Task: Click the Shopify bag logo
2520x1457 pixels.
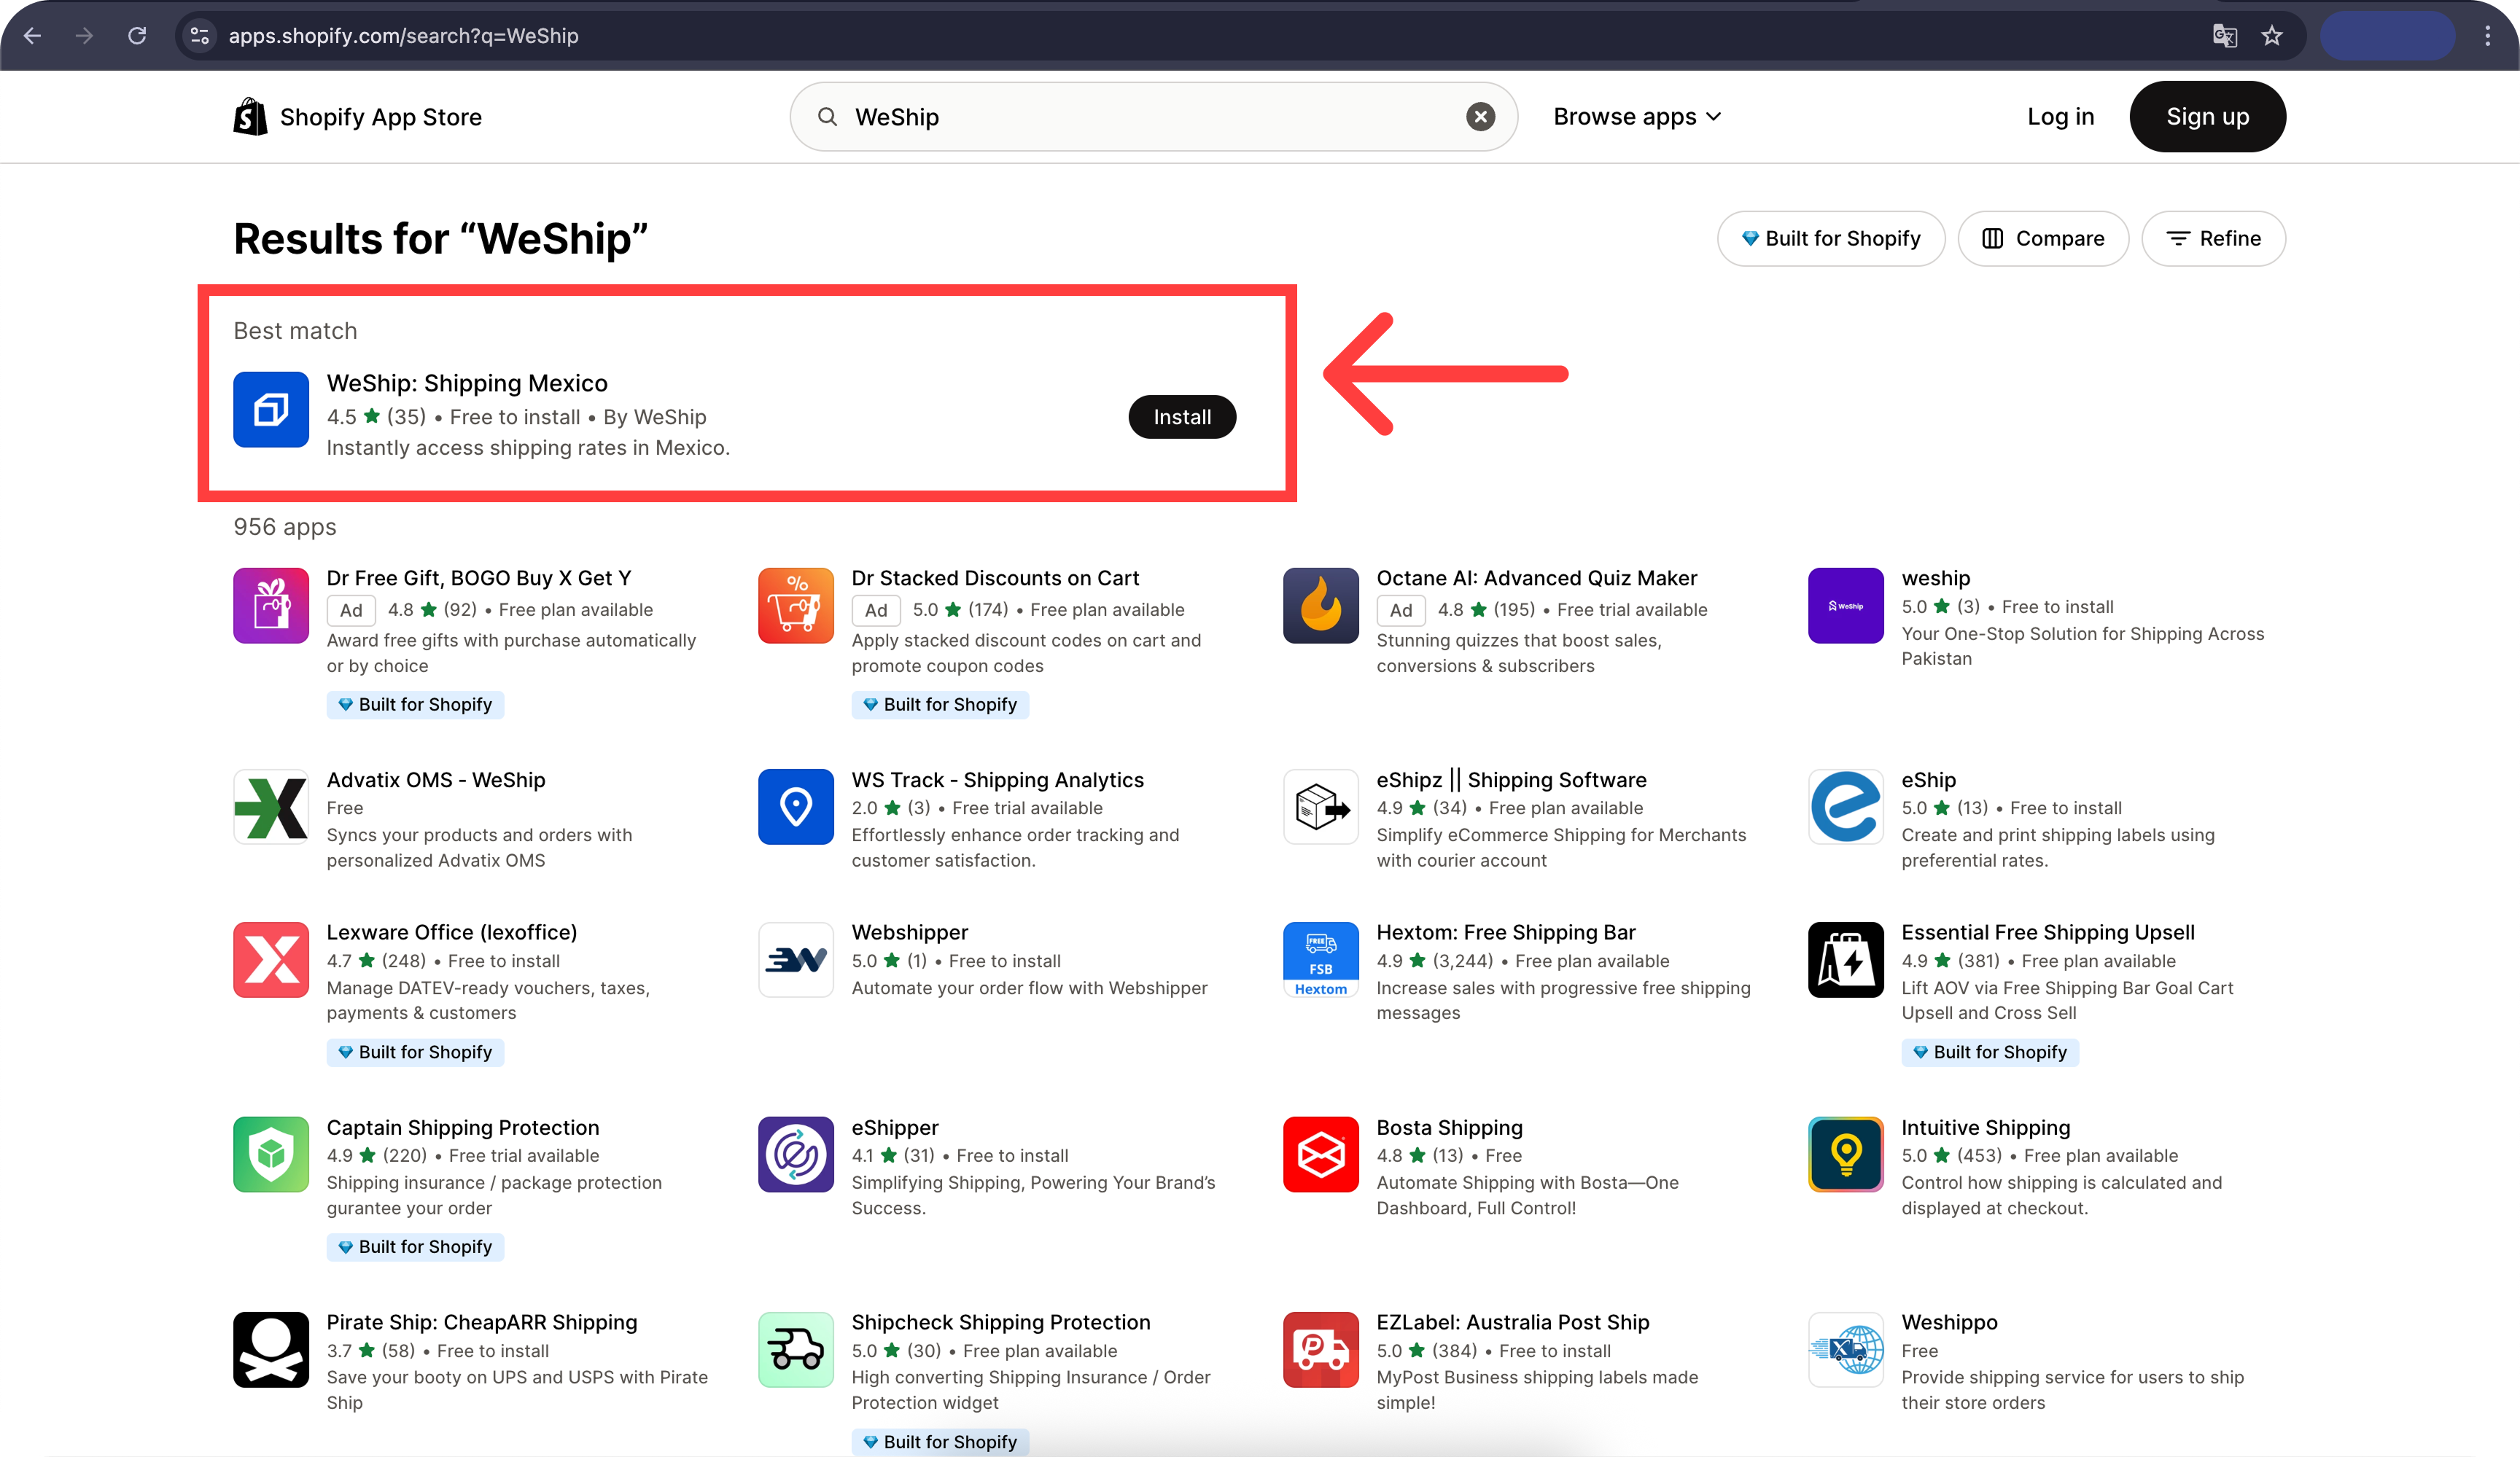Action: (x=250, y=117)
